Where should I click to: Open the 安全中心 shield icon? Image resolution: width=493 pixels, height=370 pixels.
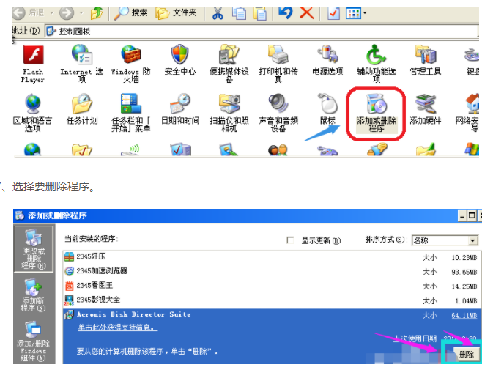(x=179, y=56)
